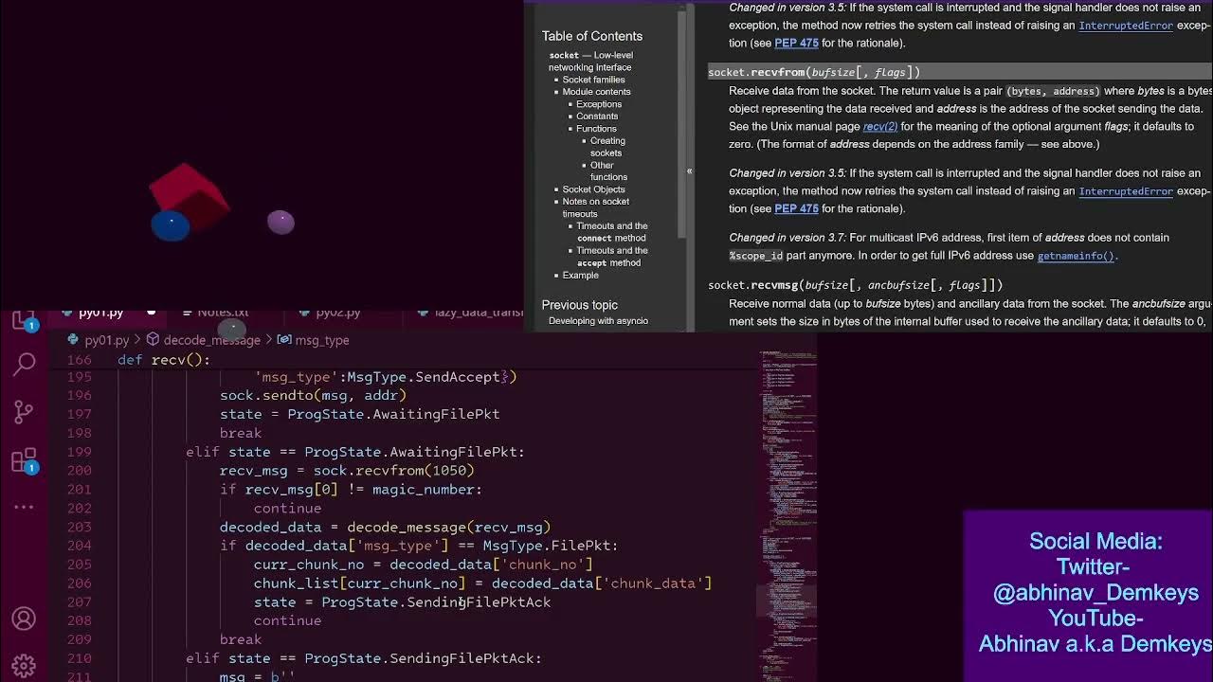Open the py01.py breadcrumb dropdown
This screenshot has width=1213, height=682.
106,340
